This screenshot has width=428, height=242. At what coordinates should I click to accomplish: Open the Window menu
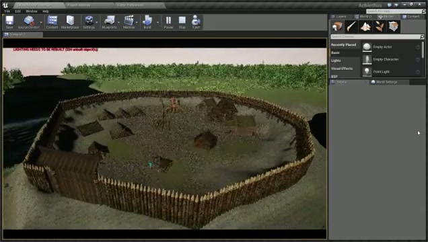click(x=32, y=11)
